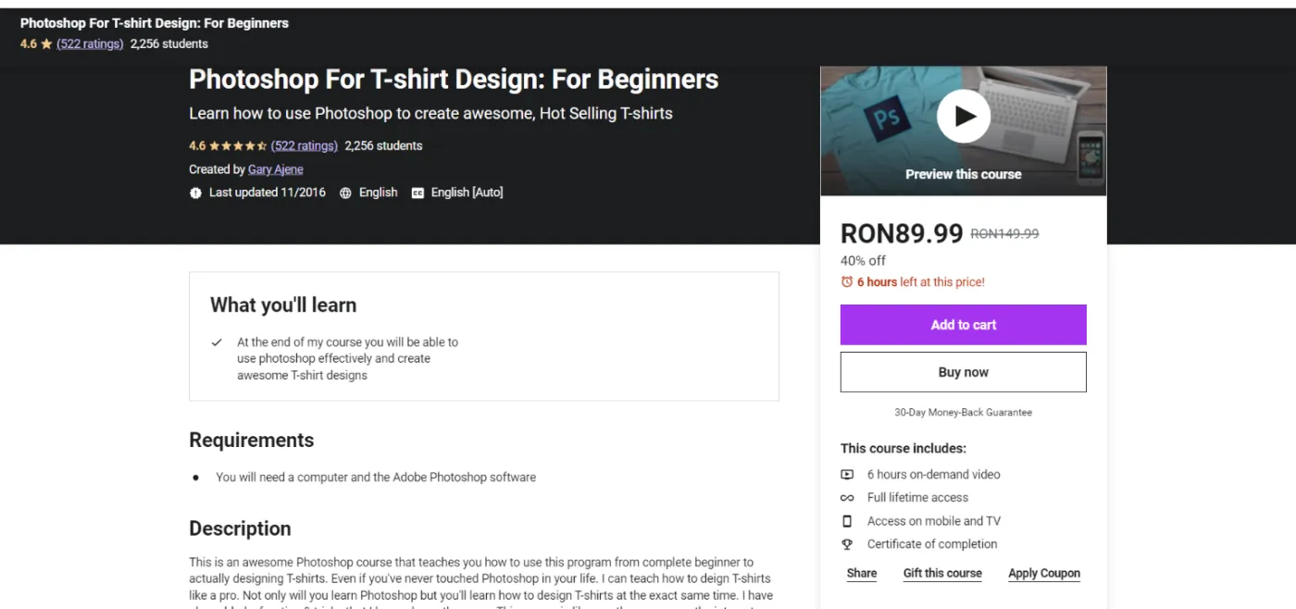Click the trophy certificate icon

[847, 544]
